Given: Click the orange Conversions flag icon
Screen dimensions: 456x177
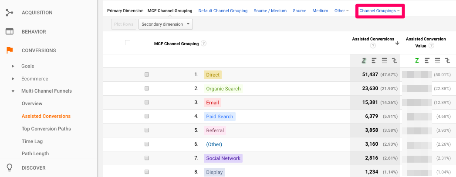Looking at the screenshot, I should pyautogui.click(x=10, y=50).
